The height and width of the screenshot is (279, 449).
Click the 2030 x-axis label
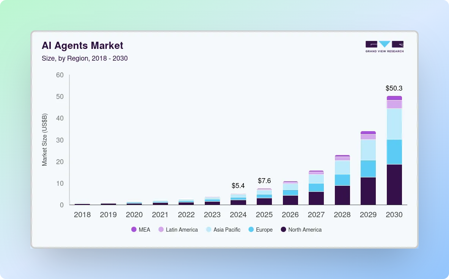394,215
